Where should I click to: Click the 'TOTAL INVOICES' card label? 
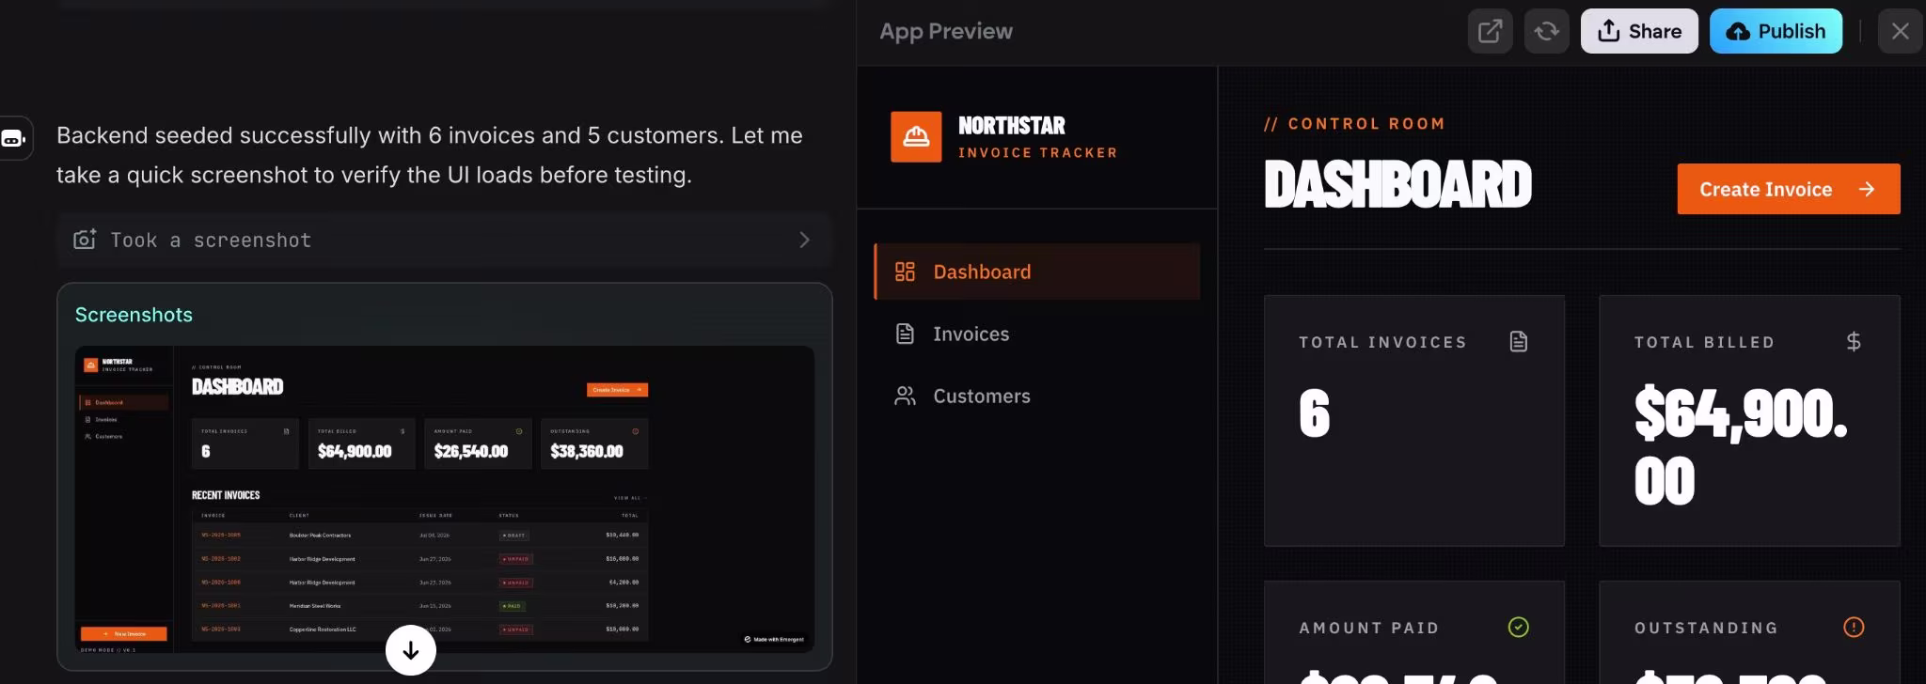(1382, 342)
